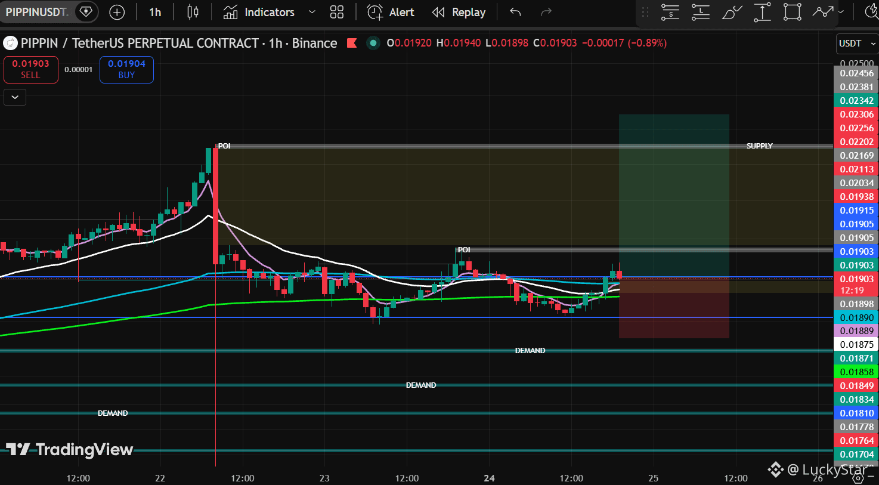Click the 0.01778 price label

click(x=856, y=427)
